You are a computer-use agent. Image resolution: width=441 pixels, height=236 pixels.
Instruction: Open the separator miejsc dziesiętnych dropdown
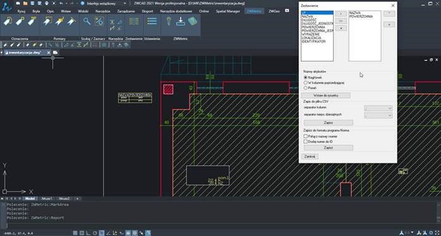click(x=378, y=115)
